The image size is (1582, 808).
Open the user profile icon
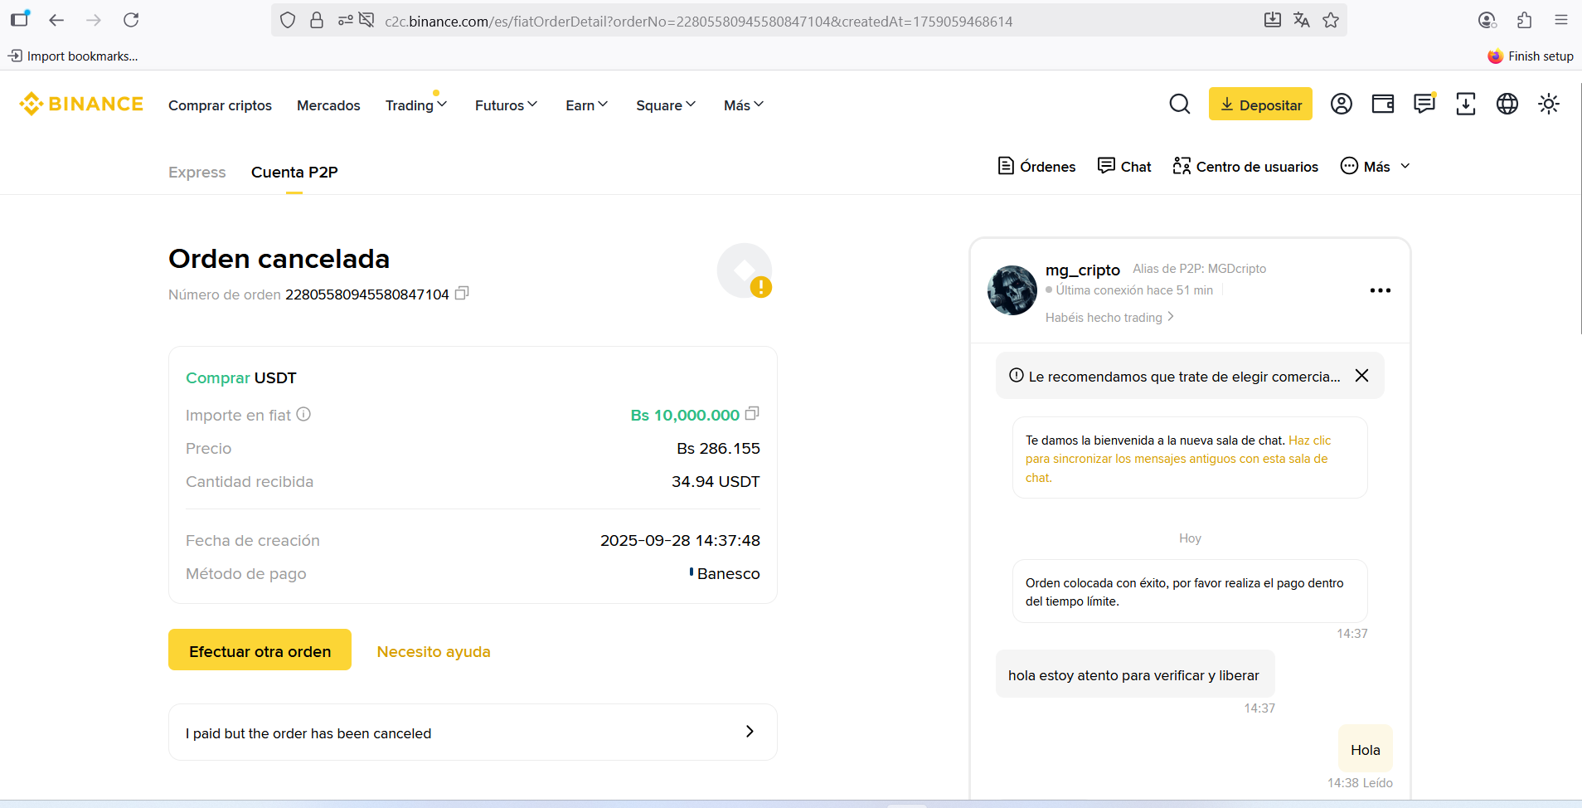(1342, 104)
